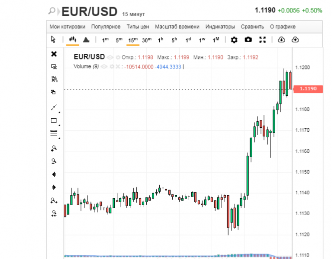Switch to 1 minute timeframe
The image size is (332, 259).
(x=105, y=40)
